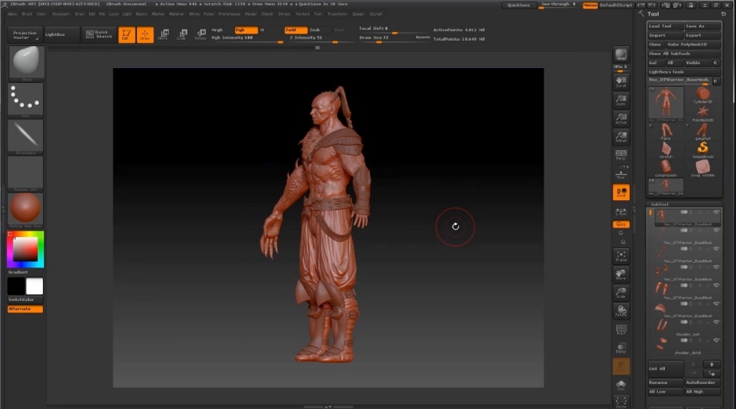Select the Cylinder3D tool
This screenshot has height=409, width=736.
click(x=702, y=95)
